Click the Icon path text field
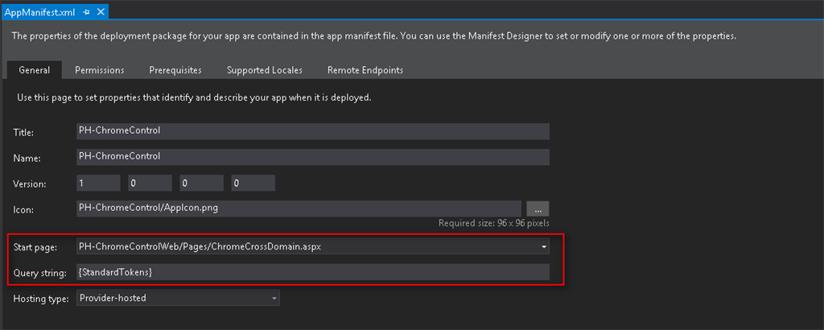824x330 pixels. click(x=298, y=208)
